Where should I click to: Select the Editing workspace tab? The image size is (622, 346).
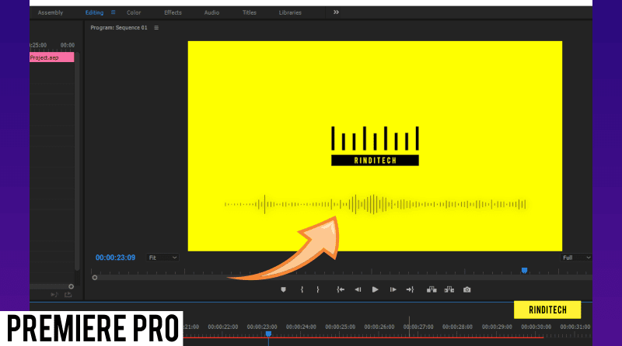94,12
